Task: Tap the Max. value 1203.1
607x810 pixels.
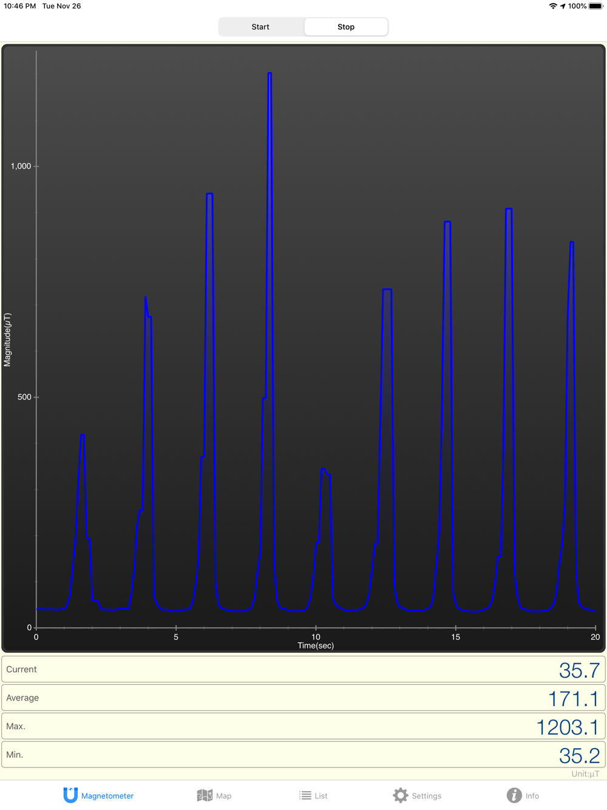Action: (568, 727)
